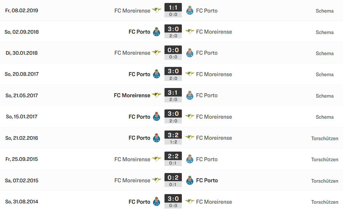Click FC Porto crest in 21.05.2017 match
Screen dimensions: 343x210
(x=190, y=95)
